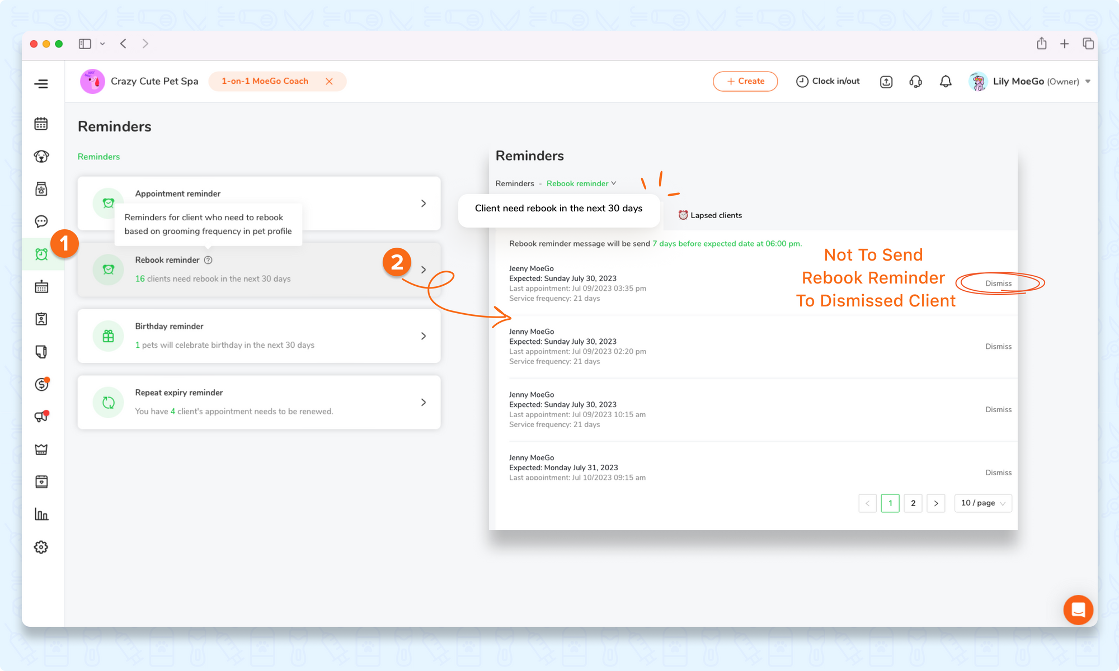Click the notification bell icon
Screen dimensions: 1119x671
click(946, 82)
